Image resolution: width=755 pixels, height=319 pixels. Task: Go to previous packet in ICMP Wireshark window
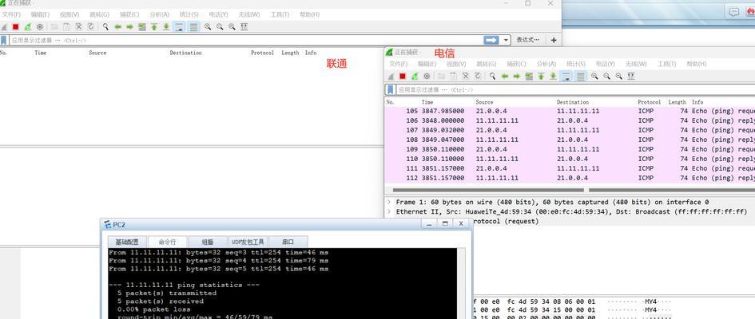[x=505, y=77]
